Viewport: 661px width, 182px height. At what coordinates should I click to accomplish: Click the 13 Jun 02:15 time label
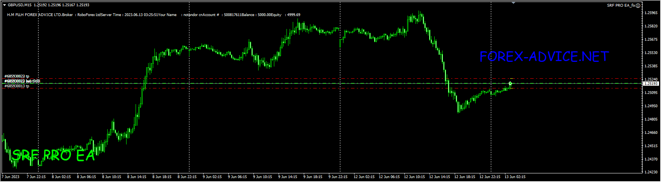coord(515,177)
